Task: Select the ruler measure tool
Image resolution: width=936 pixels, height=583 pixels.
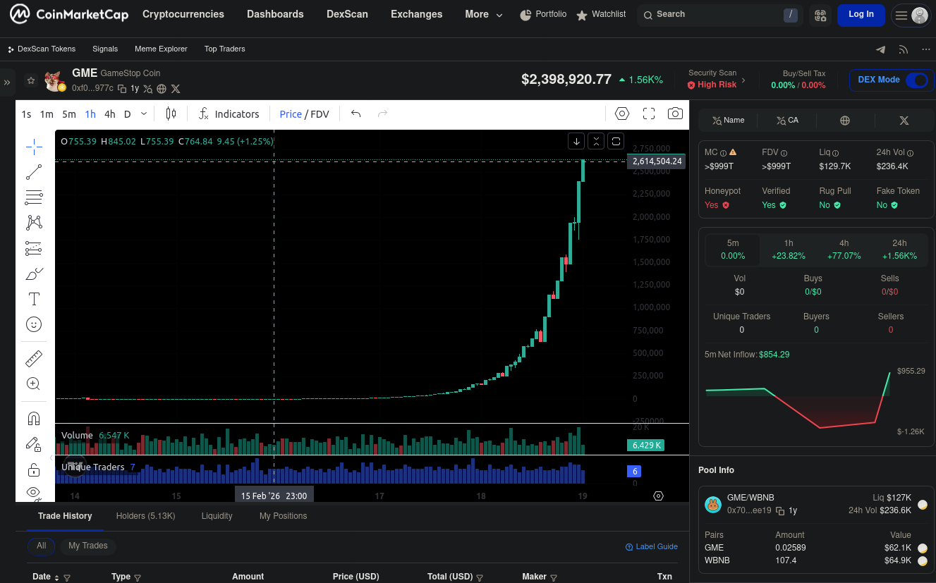Action: pyautogui.click(x=34, y=359)
